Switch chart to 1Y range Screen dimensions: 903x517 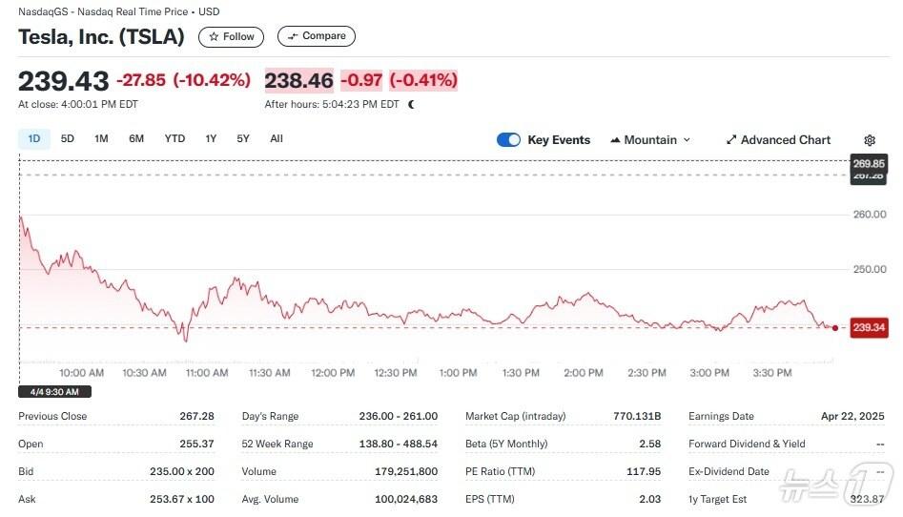(x=211, y=139)
